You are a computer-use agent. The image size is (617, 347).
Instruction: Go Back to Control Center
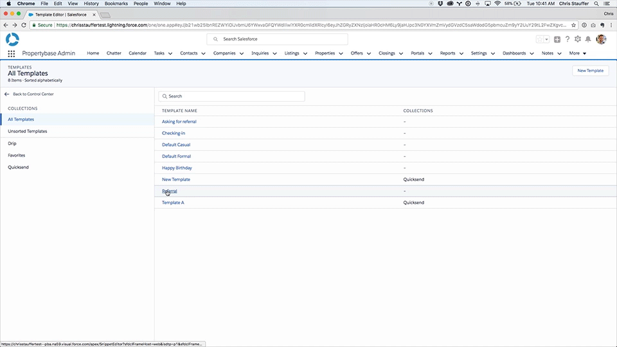(33, 94)
